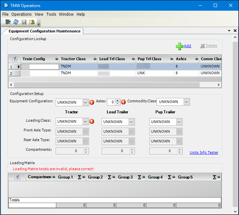
Task: Expand the Commodity Class dropdown
Action: (186, 102)
